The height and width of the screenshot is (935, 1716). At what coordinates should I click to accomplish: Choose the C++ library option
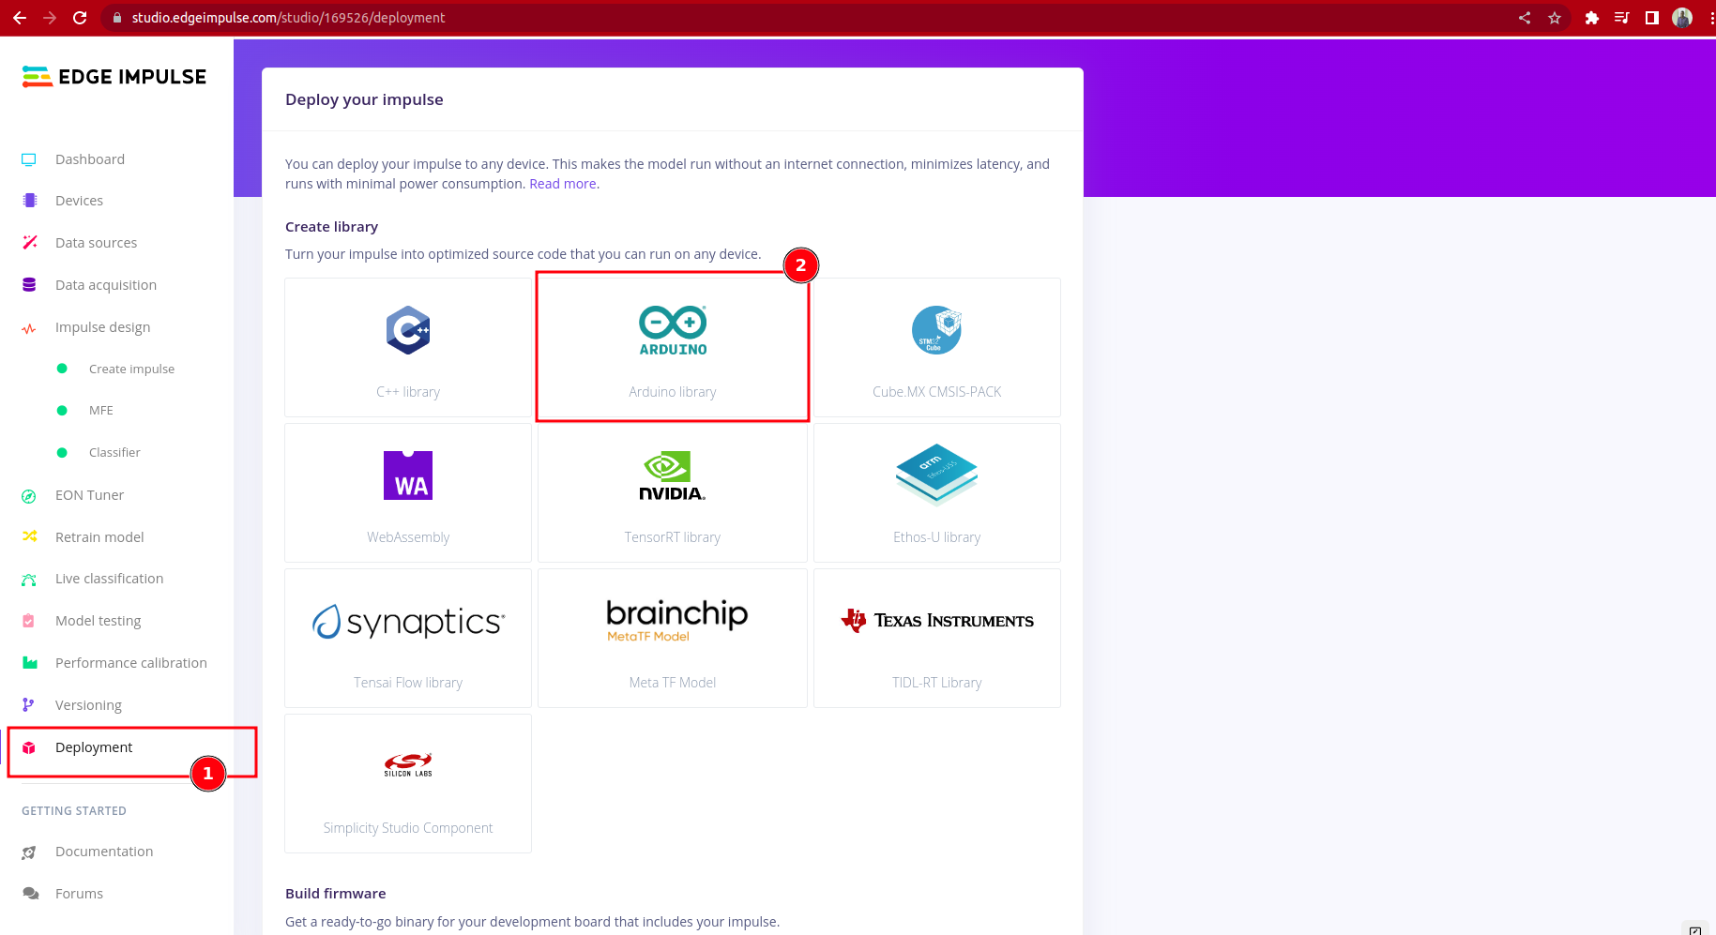click(x=408, y=347)
